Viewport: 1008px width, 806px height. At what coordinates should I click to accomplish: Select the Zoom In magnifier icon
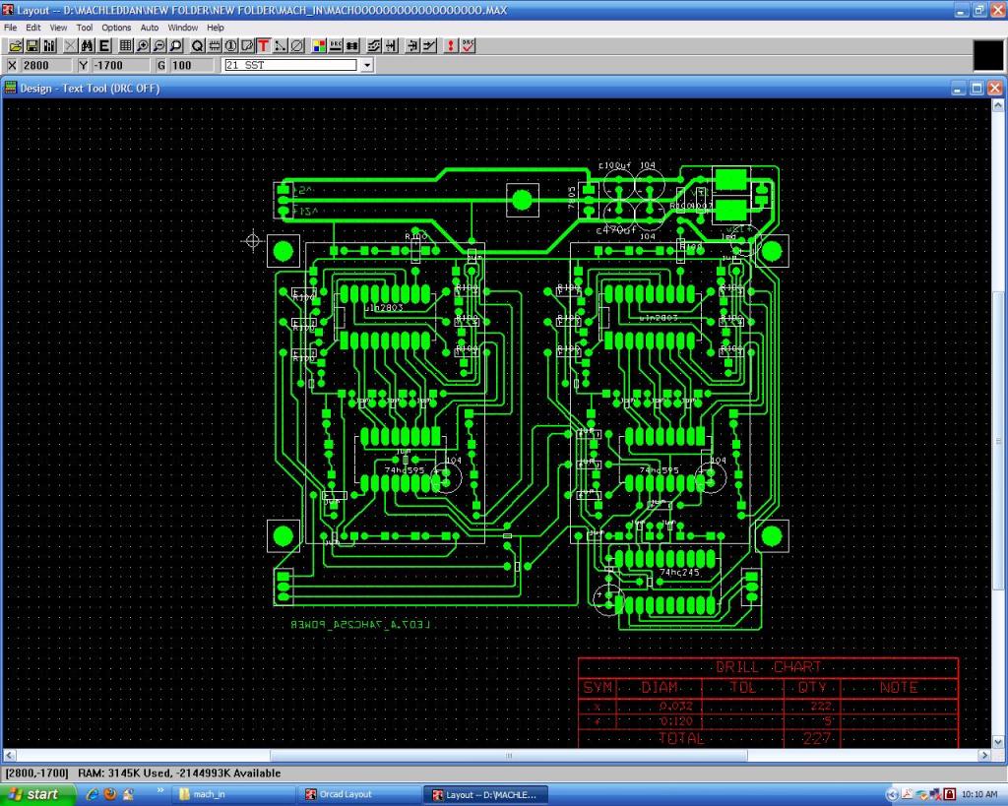click(143, 45)
